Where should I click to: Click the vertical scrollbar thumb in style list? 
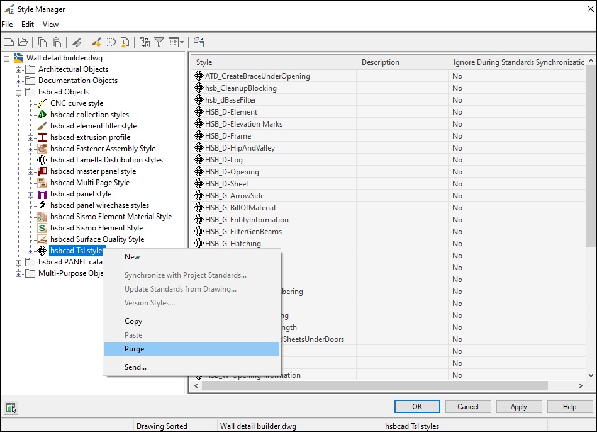(x=591, y=156)
